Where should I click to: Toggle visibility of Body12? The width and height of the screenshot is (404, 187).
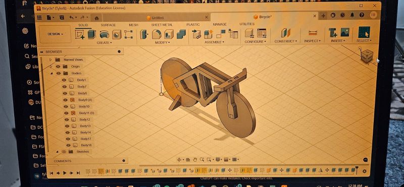[x=67, y=120]
